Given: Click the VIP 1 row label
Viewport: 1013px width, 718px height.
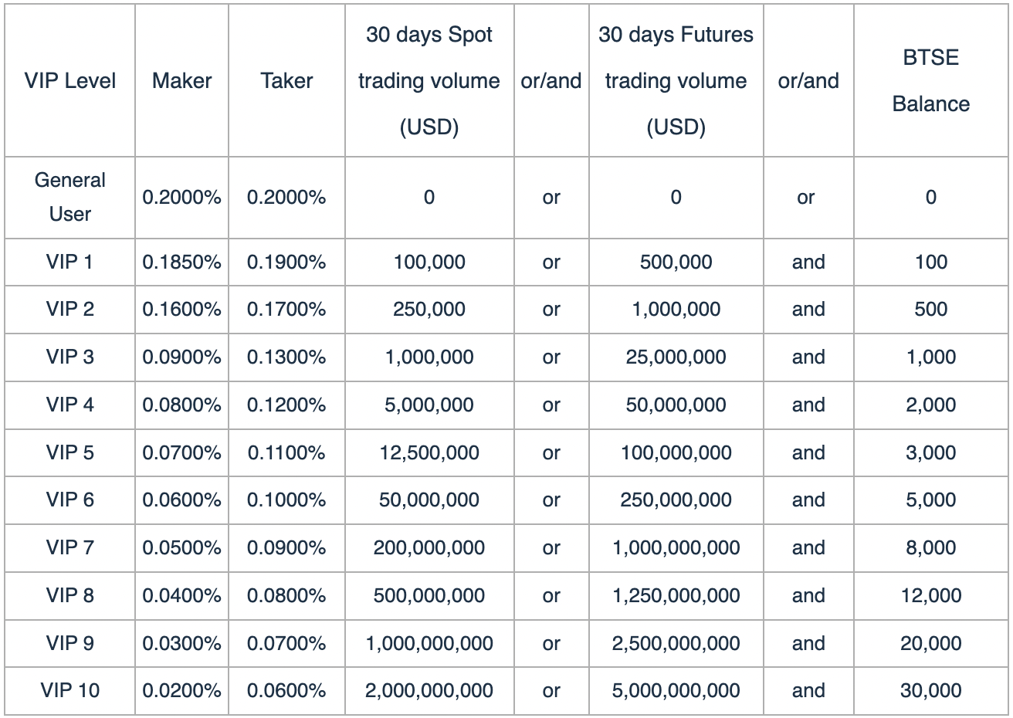Looking at the screenshot, I should click(69, 262).
